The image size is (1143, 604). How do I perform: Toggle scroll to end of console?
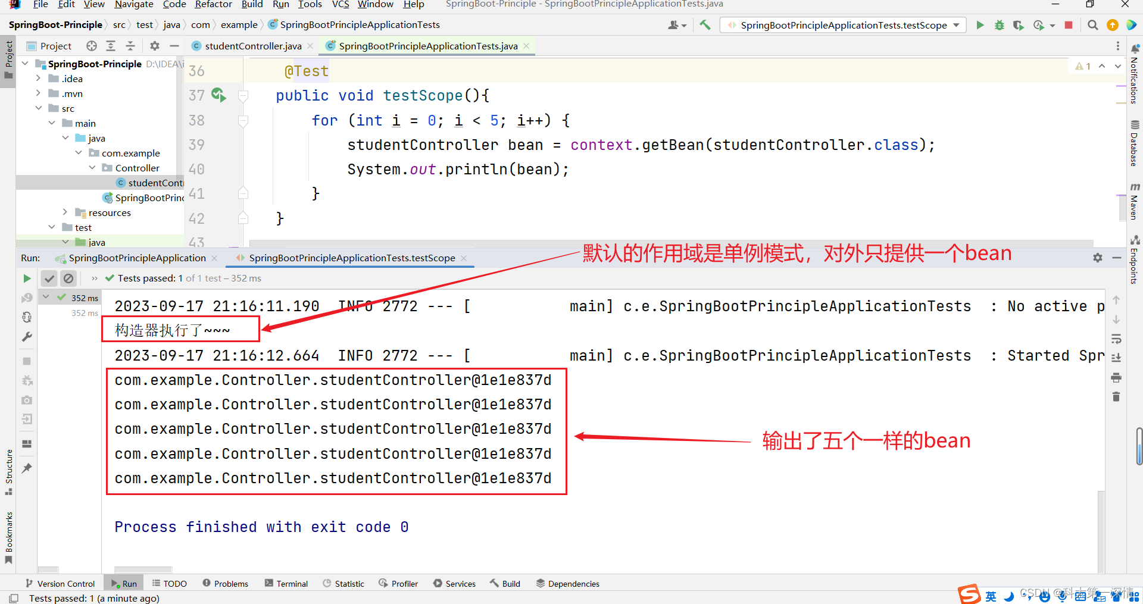point(1116,358)
